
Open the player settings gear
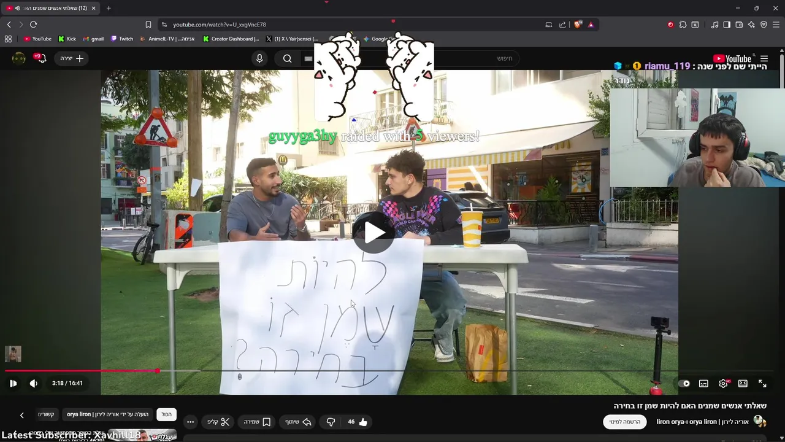click(x=723, y=383)
